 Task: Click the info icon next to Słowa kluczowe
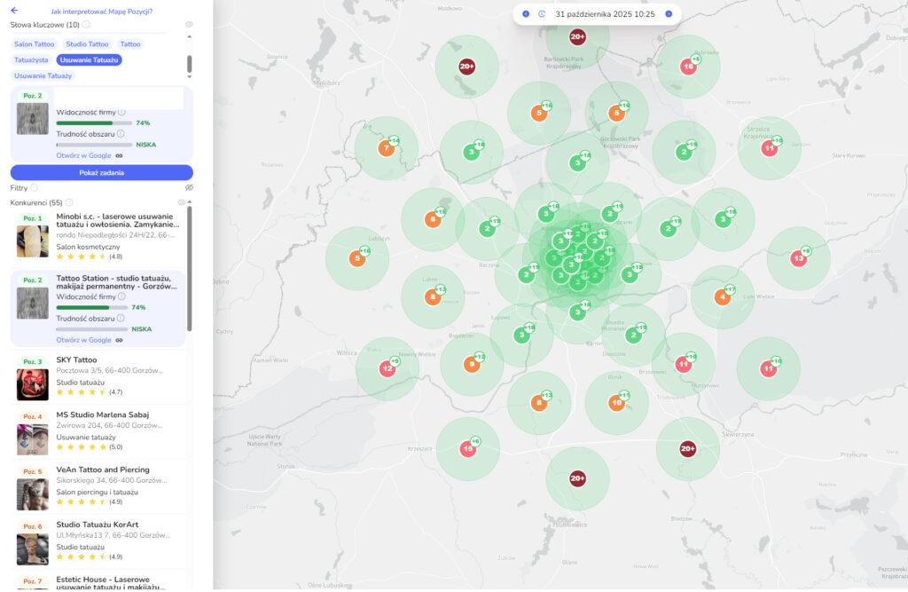(x=85, y=24)
